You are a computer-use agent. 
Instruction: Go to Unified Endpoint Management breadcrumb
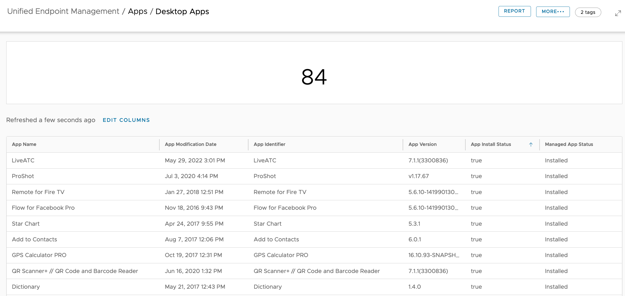(63, 12)
